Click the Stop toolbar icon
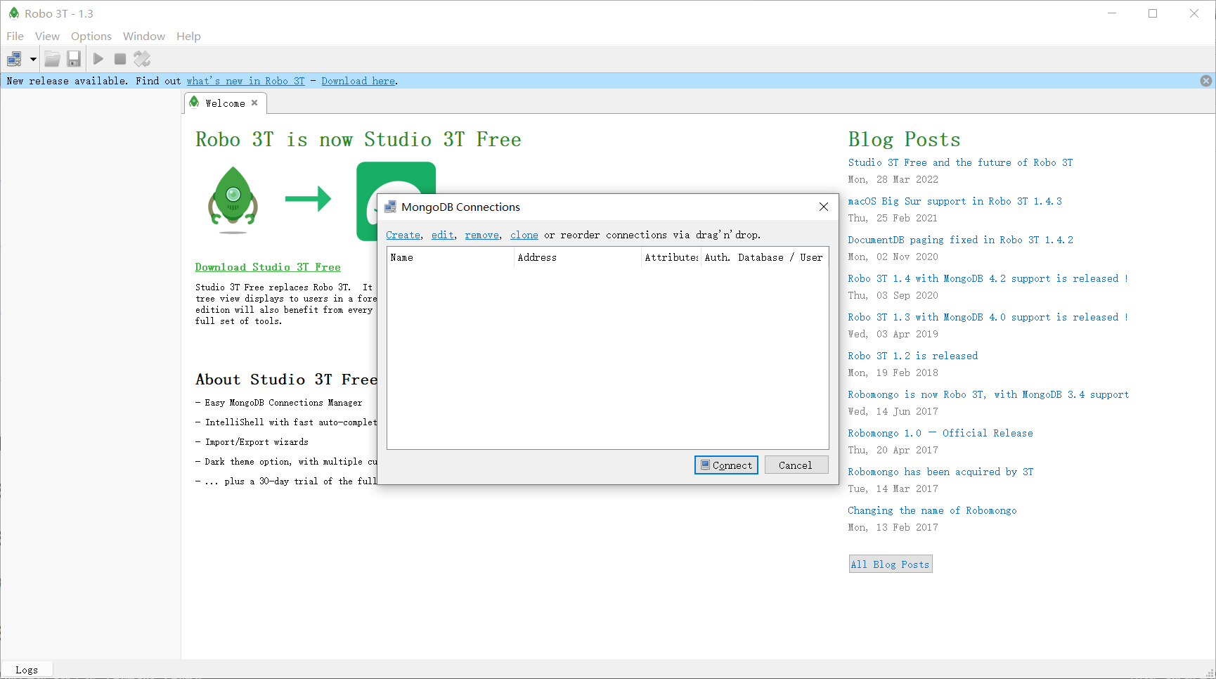Image resolution: width=1216 pixels, height=679 pixels. (x=120, y=59)
